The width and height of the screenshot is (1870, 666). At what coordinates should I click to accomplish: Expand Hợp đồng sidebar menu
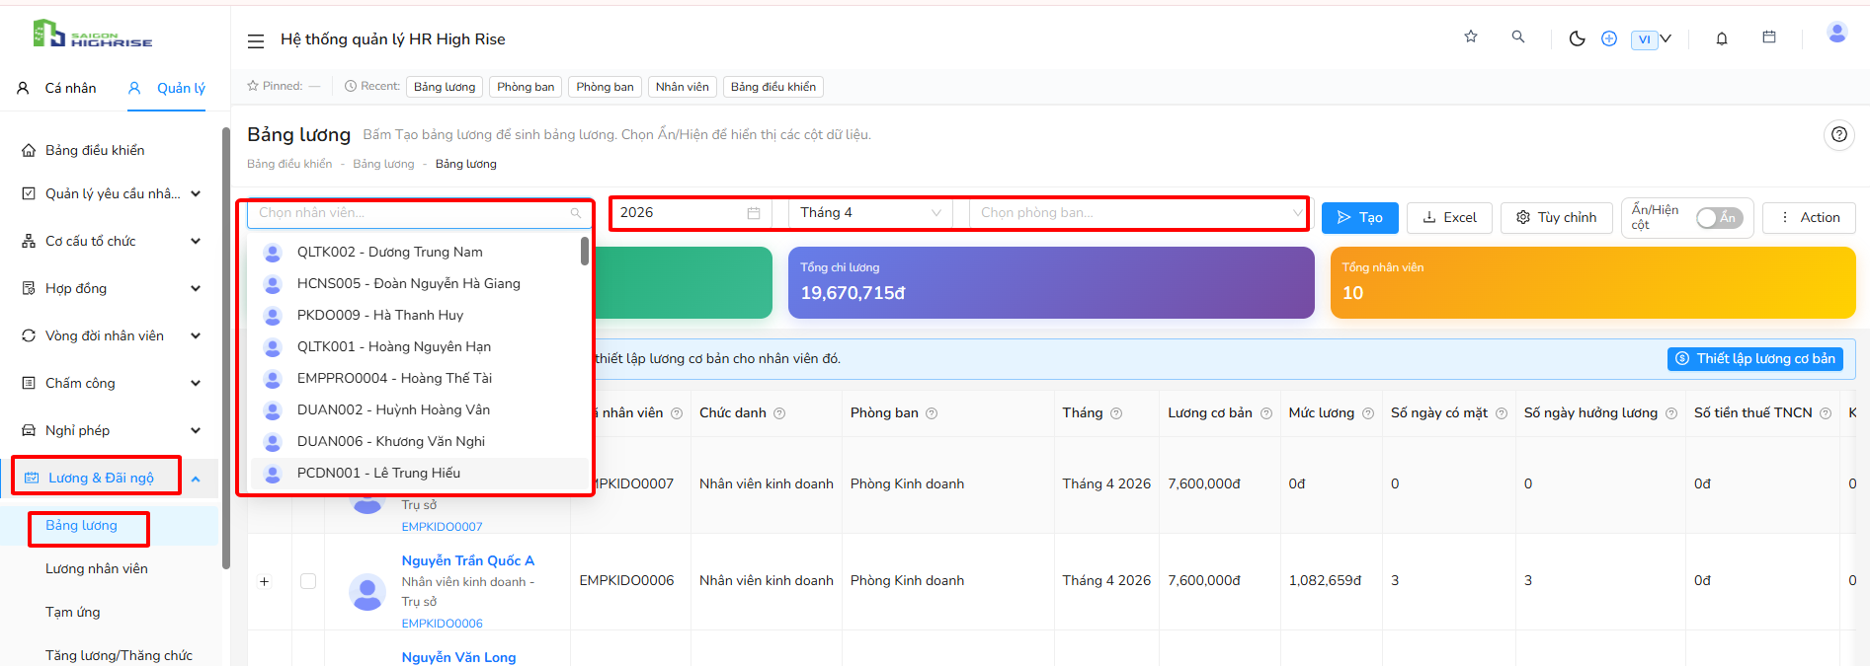[x=112, y=288]
